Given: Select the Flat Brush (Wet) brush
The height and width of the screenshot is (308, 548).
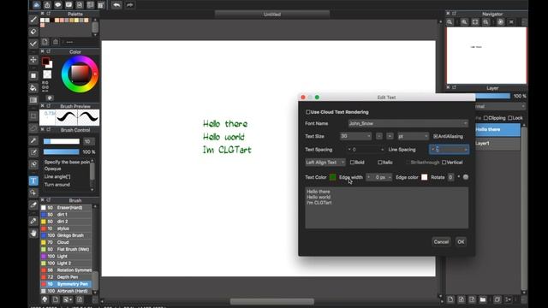Looking at the screenshot, I should click(x=67, y=249).
